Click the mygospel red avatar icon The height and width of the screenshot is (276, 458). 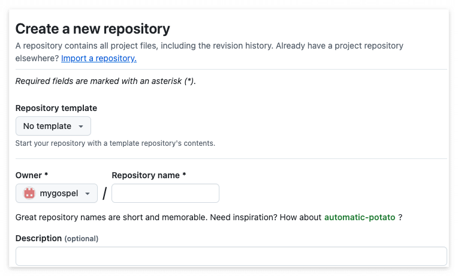pos(29,193)
